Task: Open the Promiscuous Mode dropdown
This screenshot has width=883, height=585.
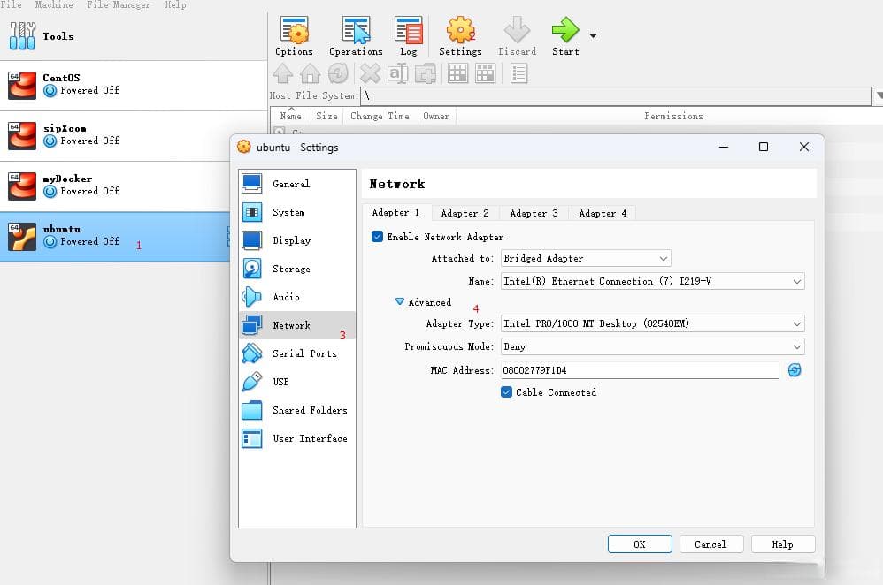Action: 652,346
